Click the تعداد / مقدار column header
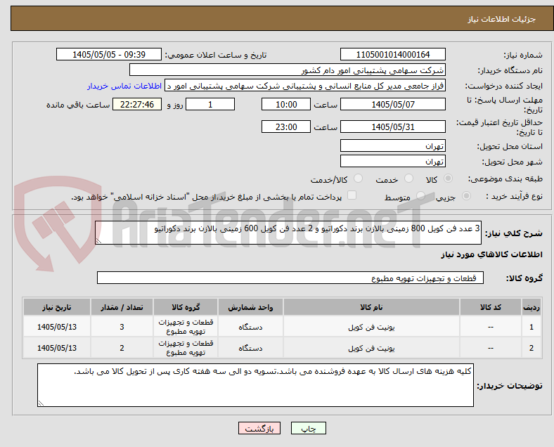Image resolution: width=554 pixels, height=447 pixels. point(122,307)
